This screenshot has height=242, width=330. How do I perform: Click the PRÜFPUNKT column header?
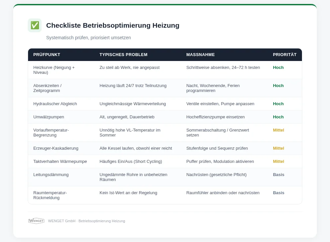(x=47, y=55)
